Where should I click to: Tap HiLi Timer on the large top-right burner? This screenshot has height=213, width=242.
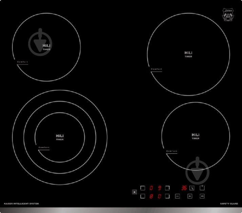click(x=188, y=54)
